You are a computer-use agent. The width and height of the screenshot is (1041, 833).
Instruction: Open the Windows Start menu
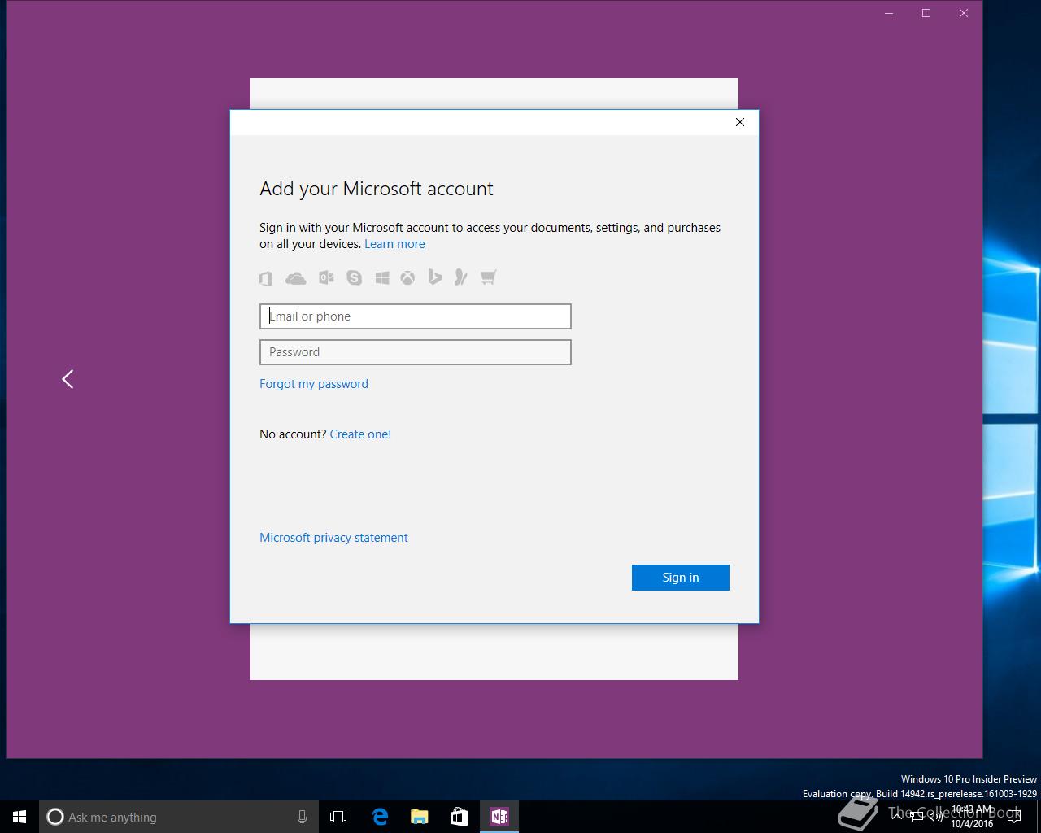20,817
